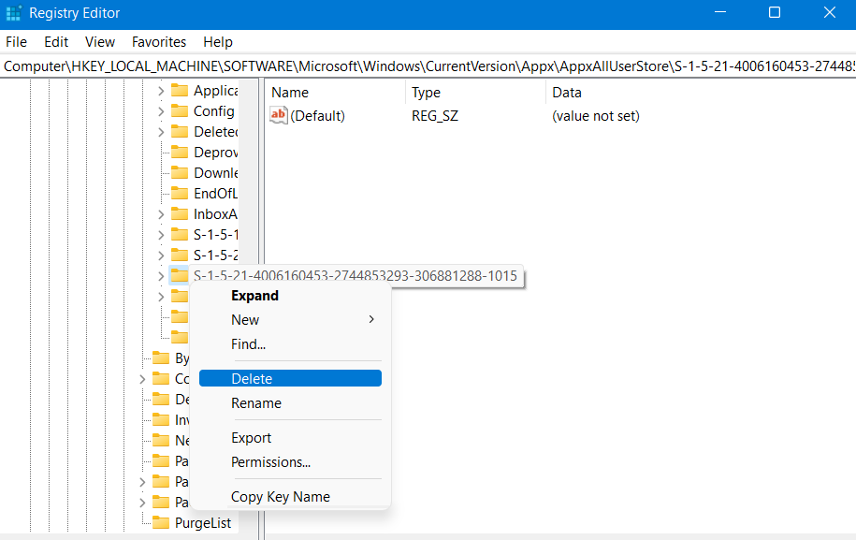Select the InboxA key folder icon
The height and width of the screenshot is (540, 856).
(179, 214)
